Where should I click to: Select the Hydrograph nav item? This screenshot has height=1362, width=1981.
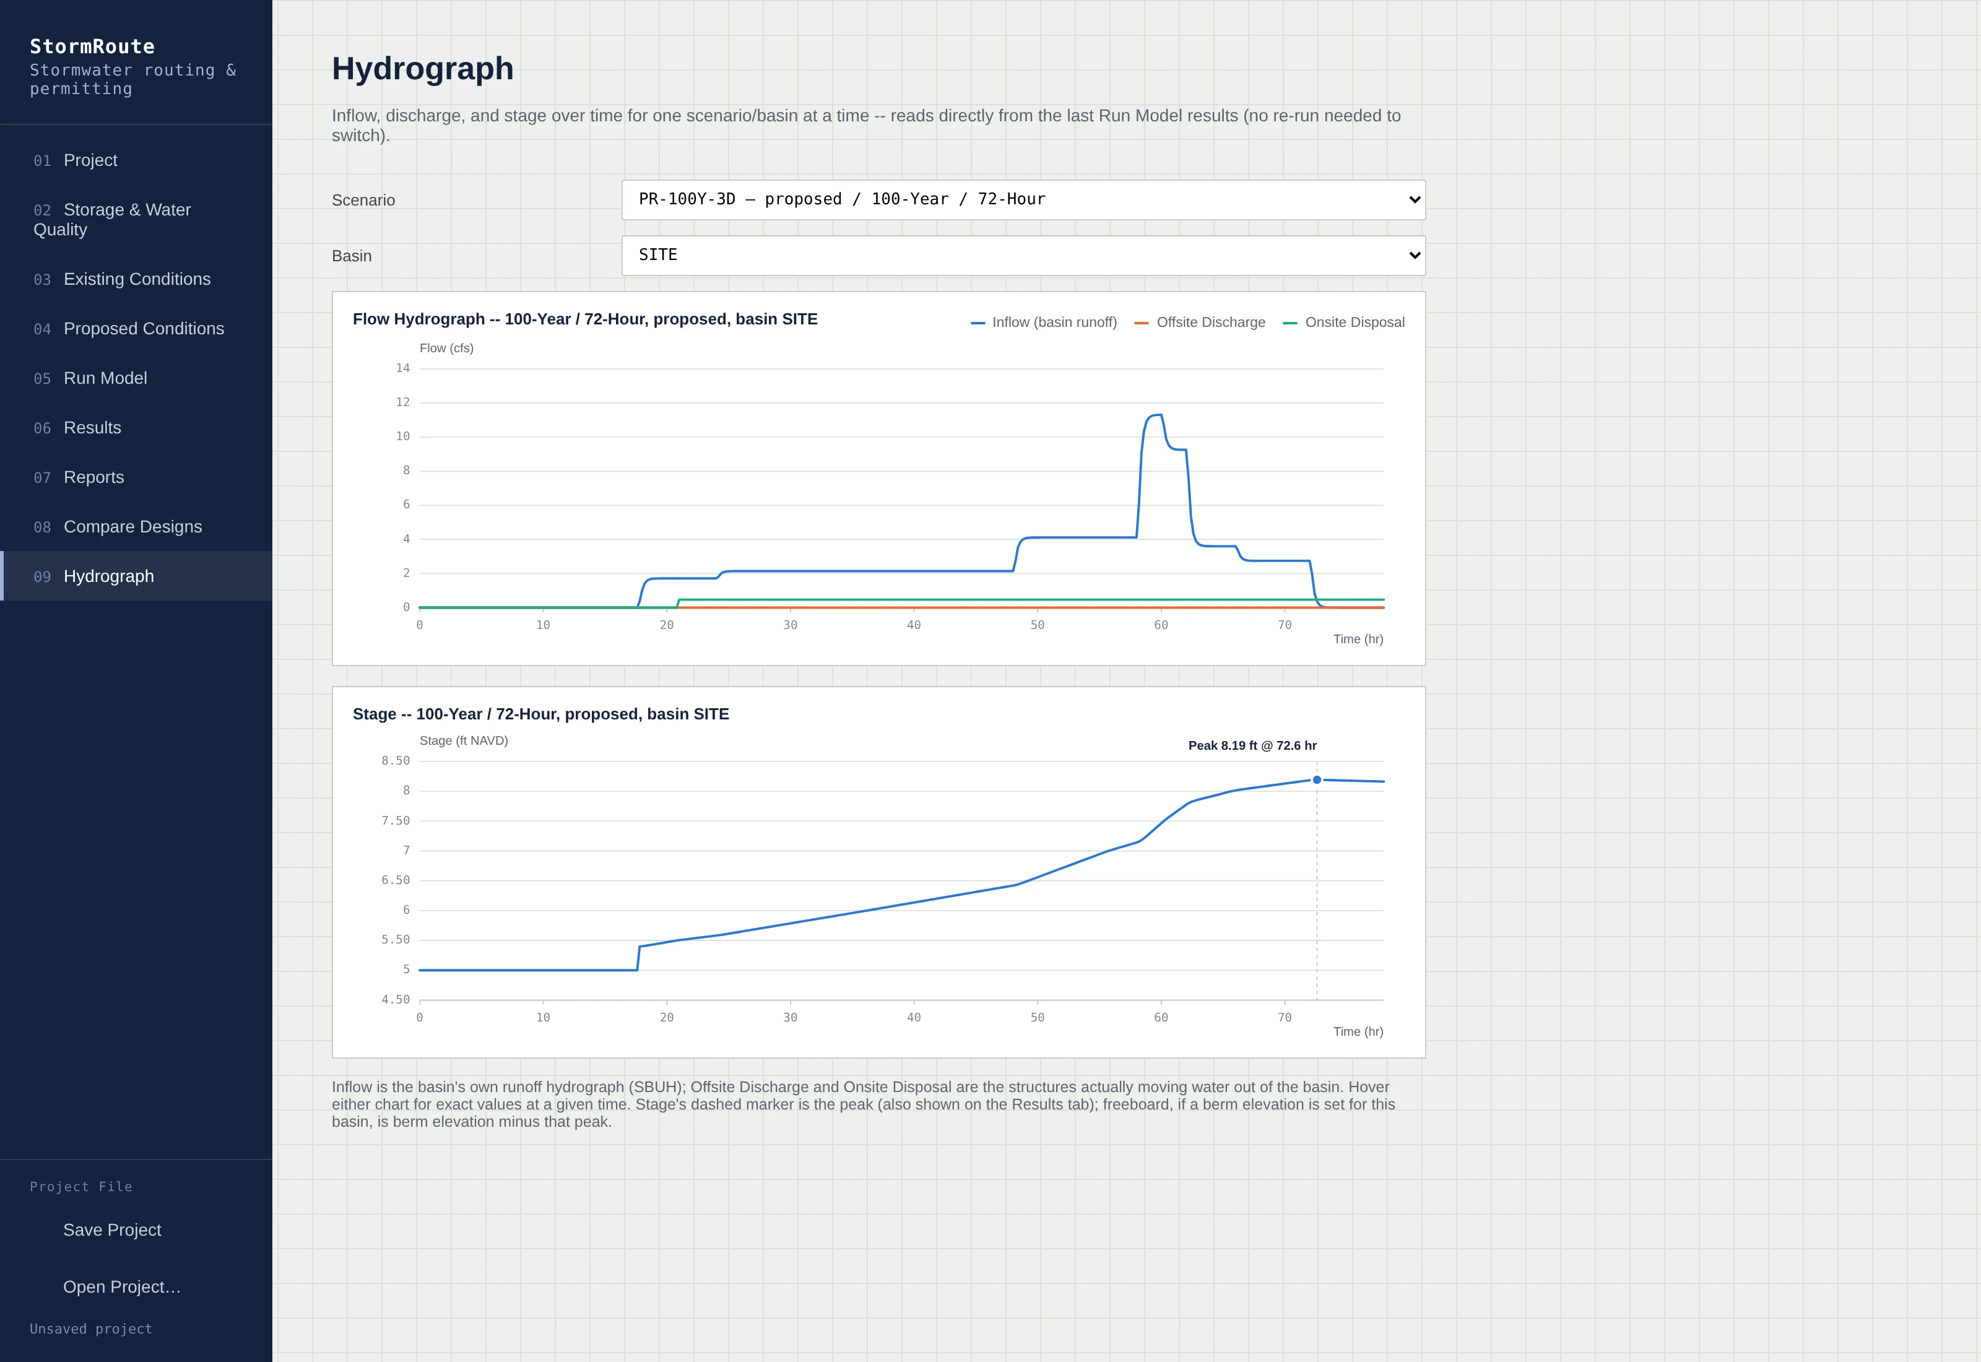point(136,576)
